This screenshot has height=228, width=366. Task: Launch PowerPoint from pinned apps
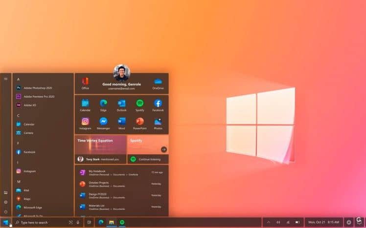(x=140, y=123)
